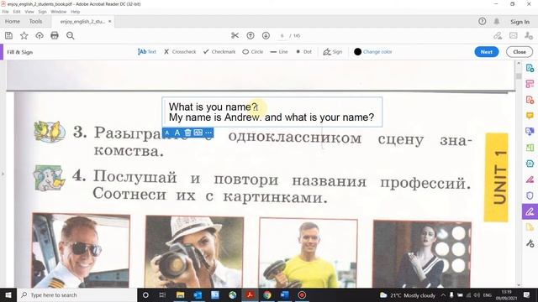Open the Comment tool in right pane
538x302 pixels.
530,116
